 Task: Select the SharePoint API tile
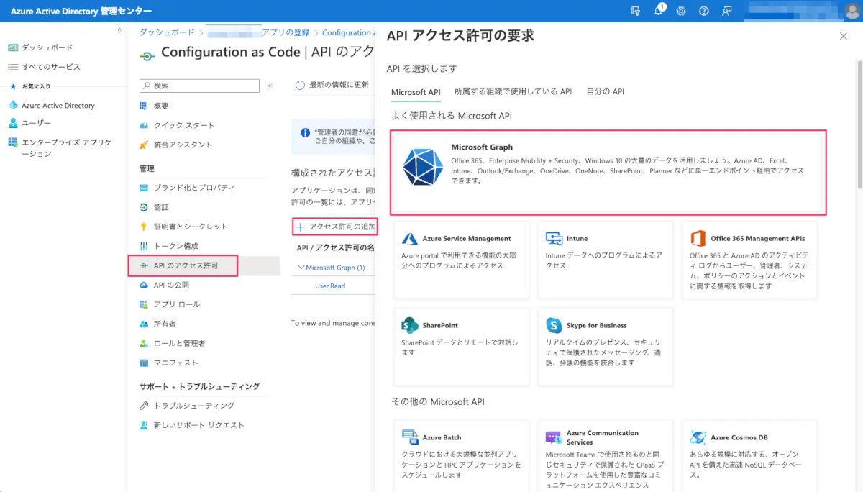click(x=461, y=346)
